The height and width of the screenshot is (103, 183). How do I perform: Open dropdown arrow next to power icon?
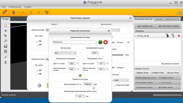[9, 13]
